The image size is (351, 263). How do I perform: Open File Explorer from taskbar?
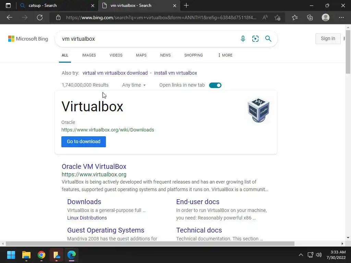coord(26,255)
